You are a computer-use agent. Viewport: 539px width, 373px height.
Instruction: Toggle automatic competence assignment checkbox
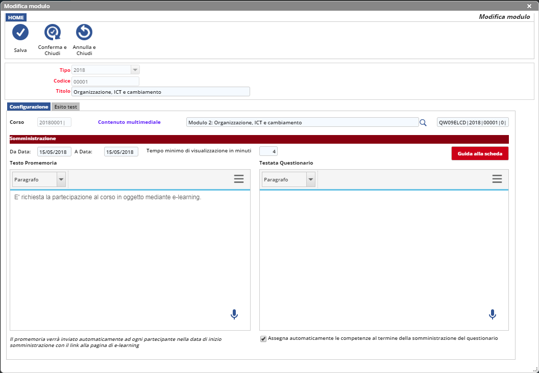[x=263, y=339]
